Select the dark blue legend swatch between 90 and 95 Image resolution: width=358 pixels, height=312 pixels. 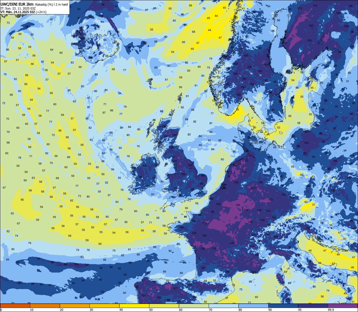click(x=283, y=306)
